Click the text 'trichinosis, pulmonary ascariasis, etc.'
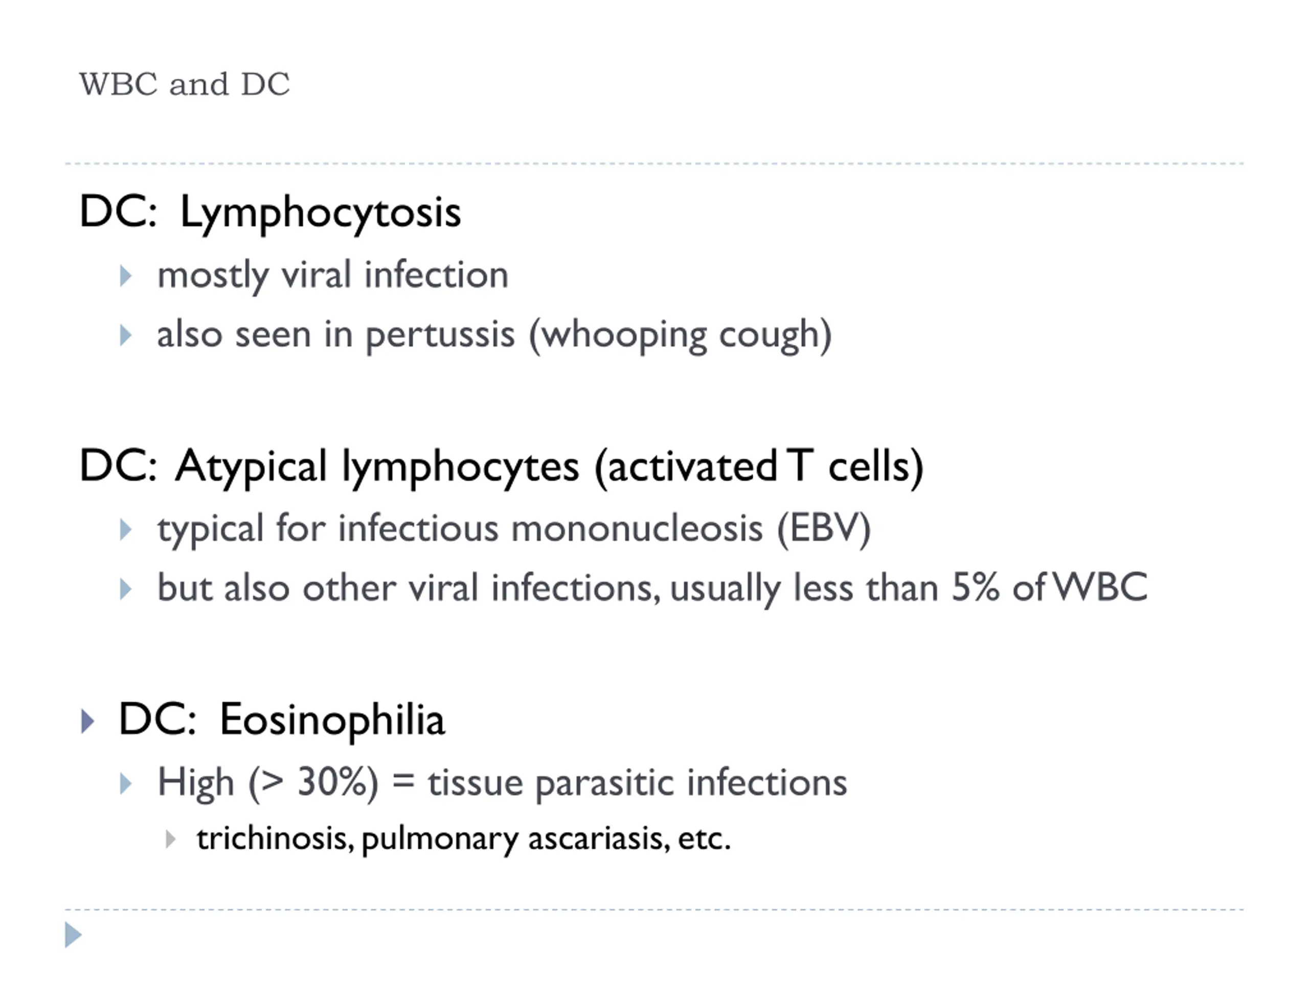Image resolution: width=1309 pixels, height=982 pixels. tap(464, 839)
